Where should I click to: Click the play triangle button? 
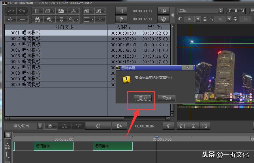click(119, 126)
